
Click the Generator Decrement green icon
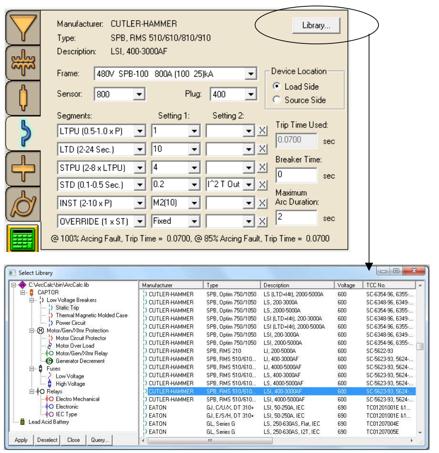click(x=49, y=361)
